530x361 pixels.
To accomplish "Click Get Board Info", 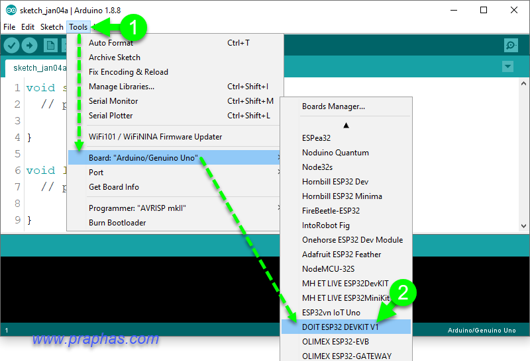I will (174, 187).
